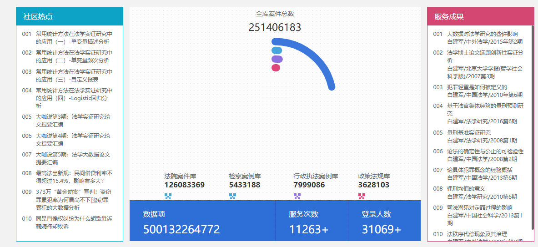Screen dimensions: 538x247
Task: Click the icon under 检察案例库
Action: click(232, 196)
